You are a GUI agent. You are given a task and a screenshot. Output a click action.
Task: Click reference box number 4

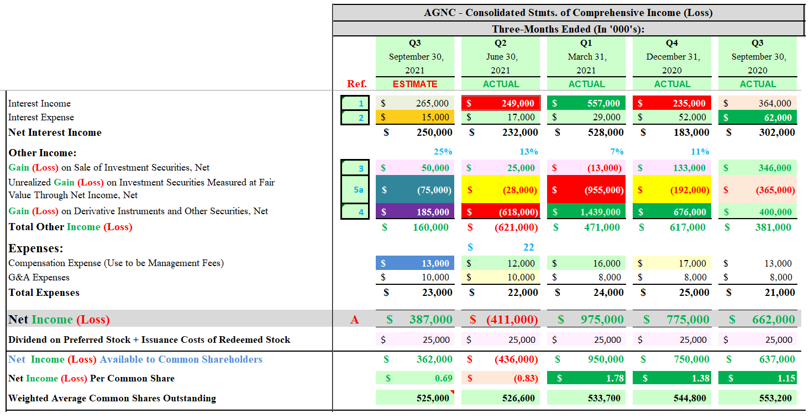point(354,211)
